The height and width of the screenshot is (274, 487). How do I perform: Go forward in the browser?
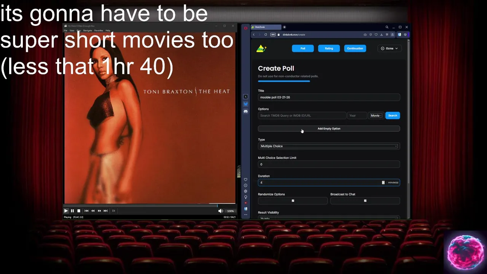259,35
